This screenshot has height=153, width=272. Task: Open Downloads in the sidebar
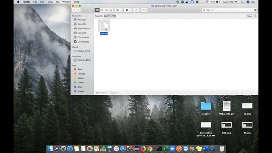coord(83,42)
